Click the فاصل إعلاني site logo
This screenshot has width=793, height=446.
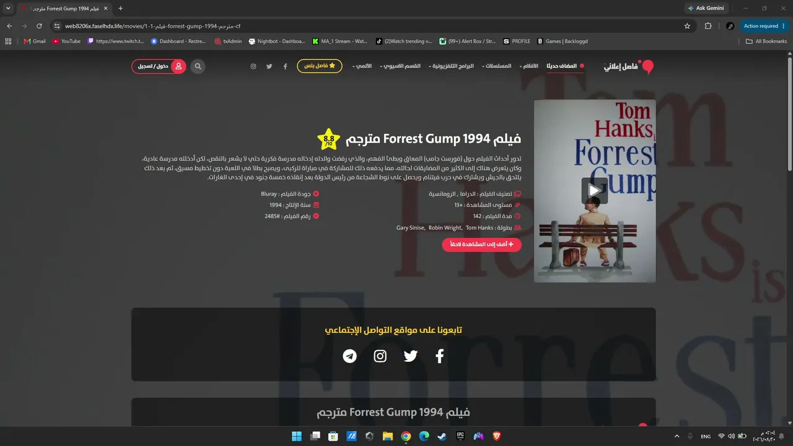click(x=629, y=66)
